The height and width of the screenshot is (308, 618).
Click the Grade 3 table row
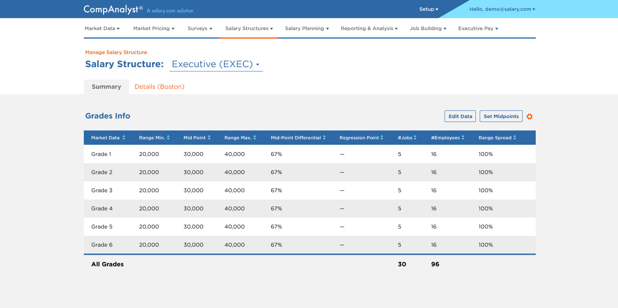click(309, 191)
